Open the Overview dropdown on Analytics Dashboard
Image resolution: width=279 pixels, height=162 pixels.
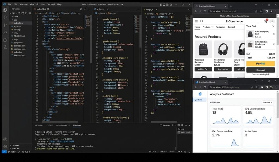(x=268, y=102)
